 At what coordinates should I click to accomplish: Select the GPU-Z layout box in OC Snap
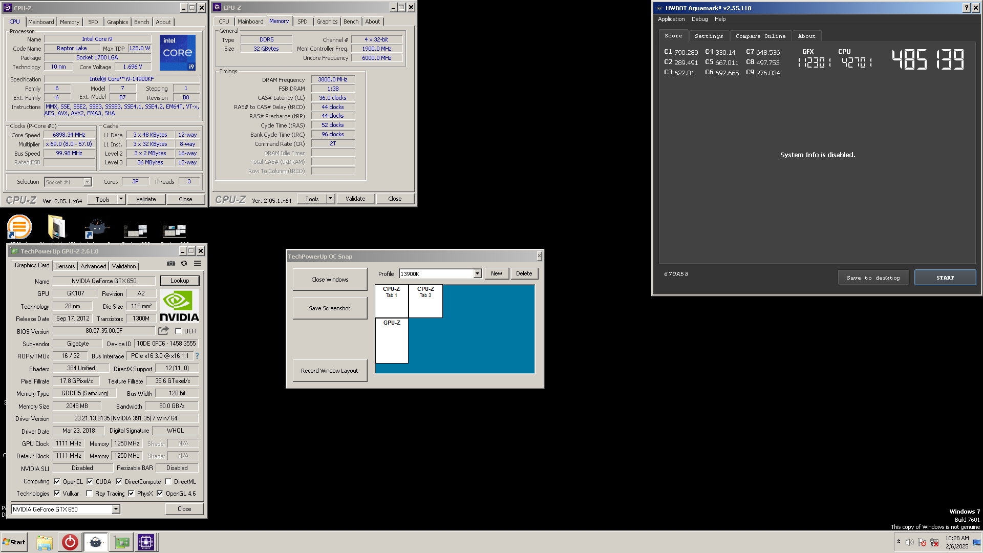pyautogui.click(x=392, y=341)
